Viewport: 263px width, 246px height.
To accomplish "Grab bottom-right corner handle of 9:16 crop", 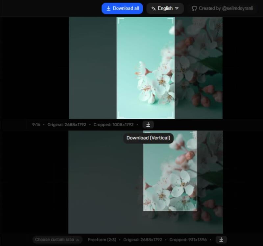I will click(x=170, y=114).
